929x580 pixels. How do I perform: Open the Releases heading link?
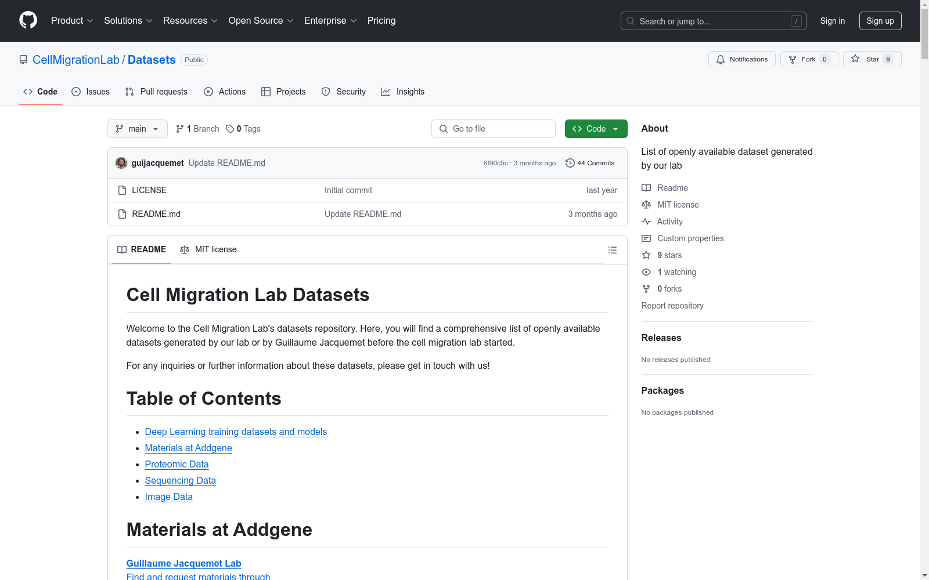coord(661,338)
